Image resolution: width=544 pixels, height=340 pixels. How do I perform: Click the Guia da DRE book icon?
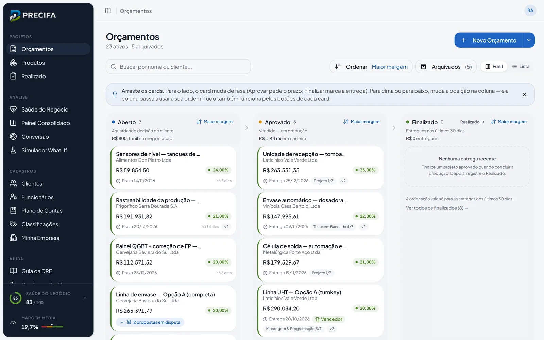tap(13, 271)
